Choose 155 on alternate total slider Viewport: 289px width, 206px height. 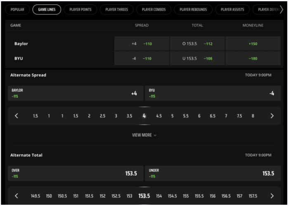tap(186, 196)
